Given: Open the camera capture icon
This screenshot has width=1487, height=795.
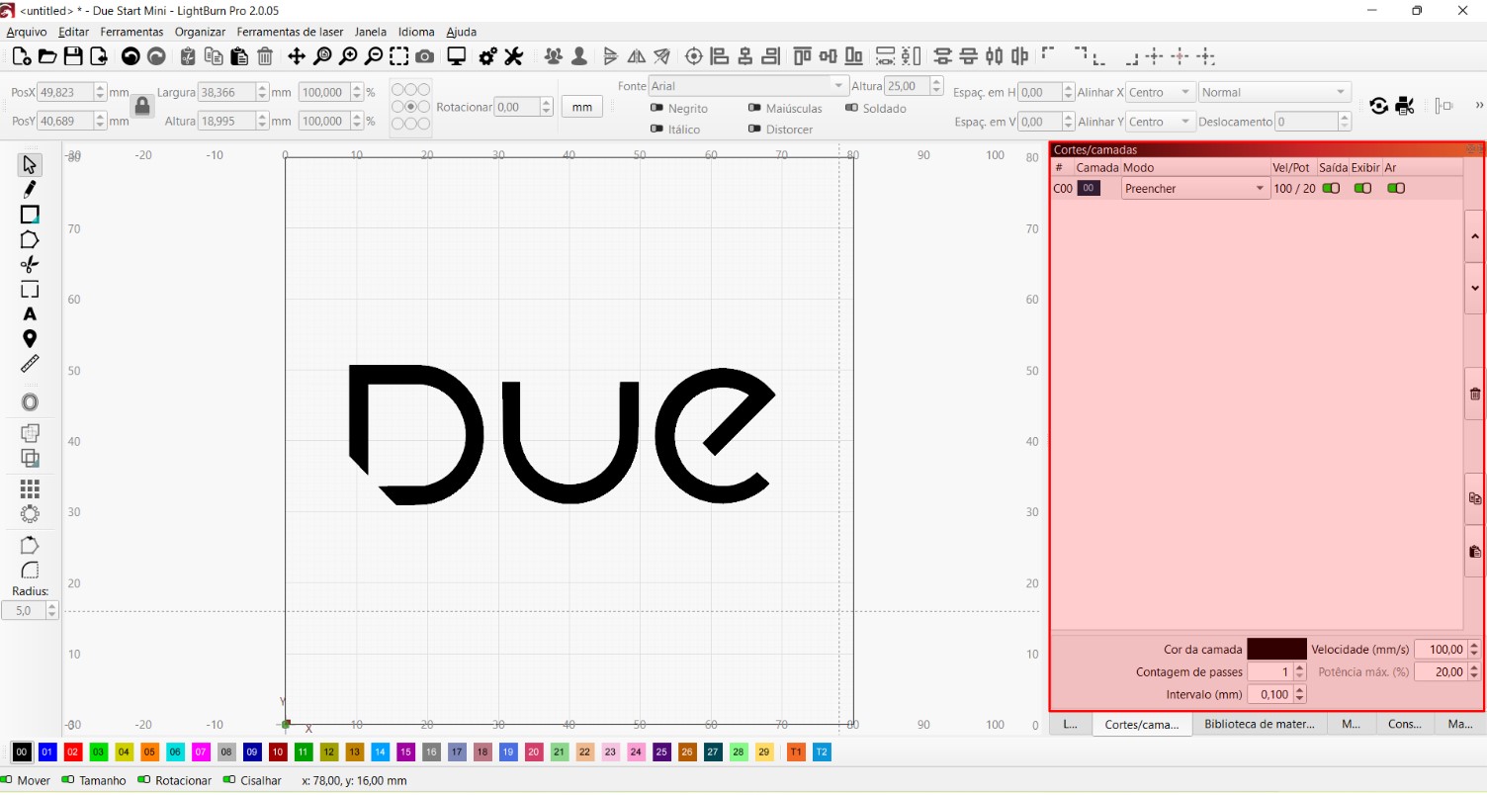Looking at the screenshot, I should click(x=424, y=56).
